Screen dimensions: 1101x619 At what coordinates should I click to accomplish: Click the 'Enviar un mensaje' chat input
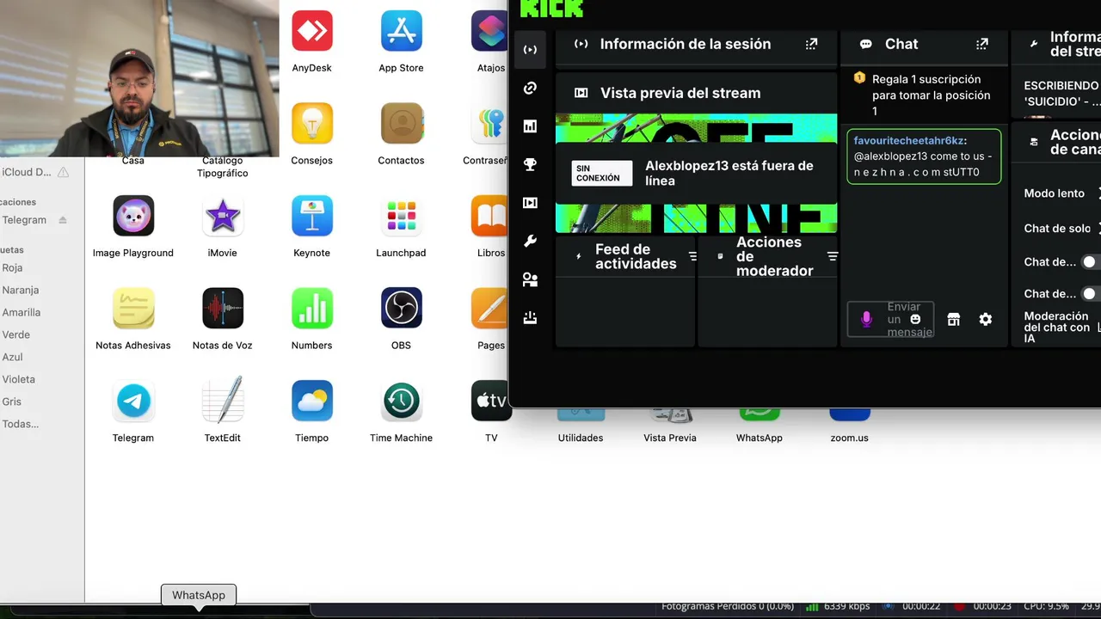click(x=891, y=319)
